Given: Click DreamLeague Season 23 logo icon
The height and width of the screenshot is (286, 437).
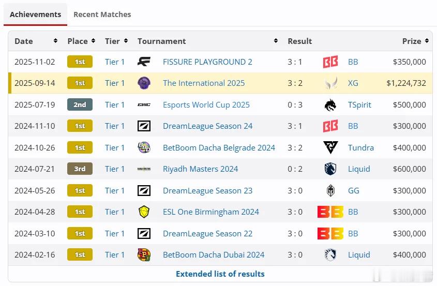Looking at the screenshot, I should [x=144, y=191].
